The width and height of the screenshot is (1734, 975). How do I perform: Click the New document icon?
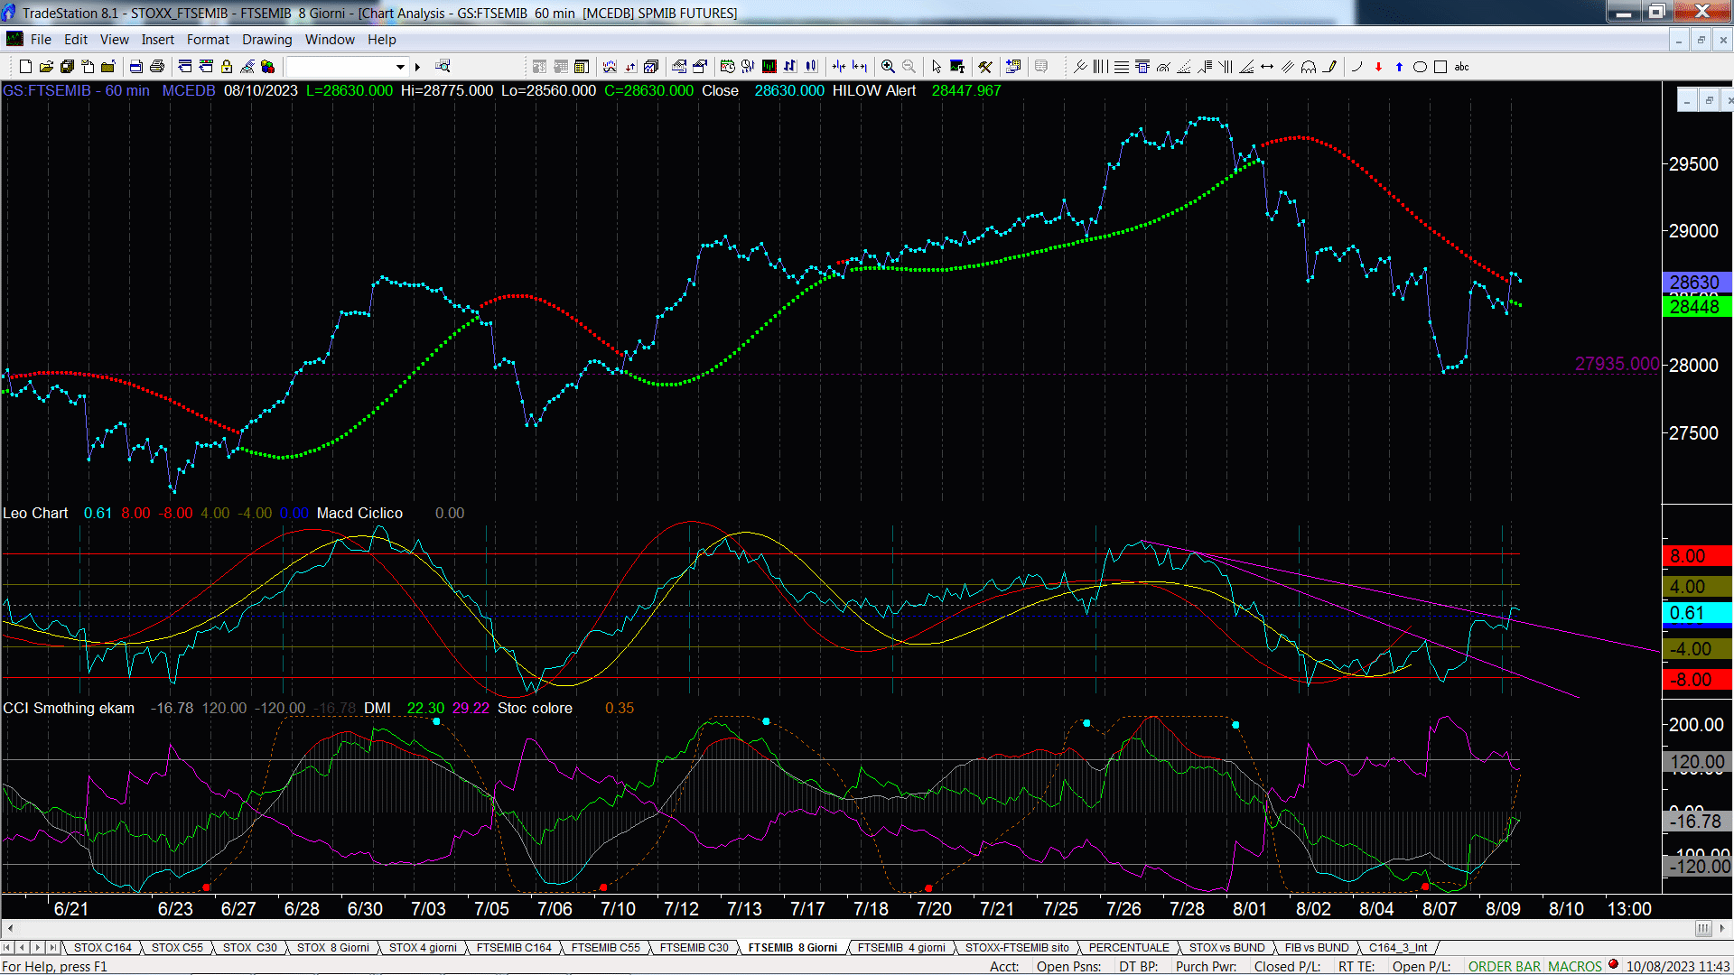click(x=25, y=66)
